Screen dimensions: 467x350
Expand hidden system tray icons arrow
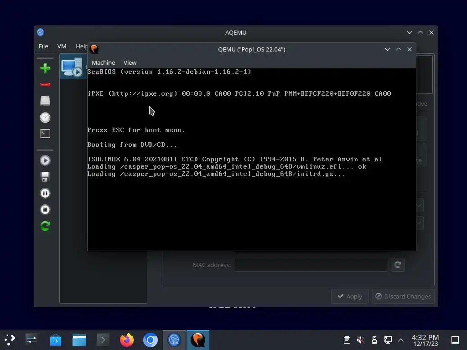coord(401,340)
